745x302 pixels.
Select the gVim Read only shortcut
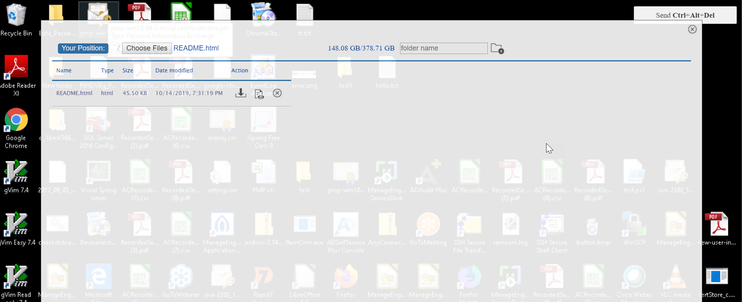point(16,282)
